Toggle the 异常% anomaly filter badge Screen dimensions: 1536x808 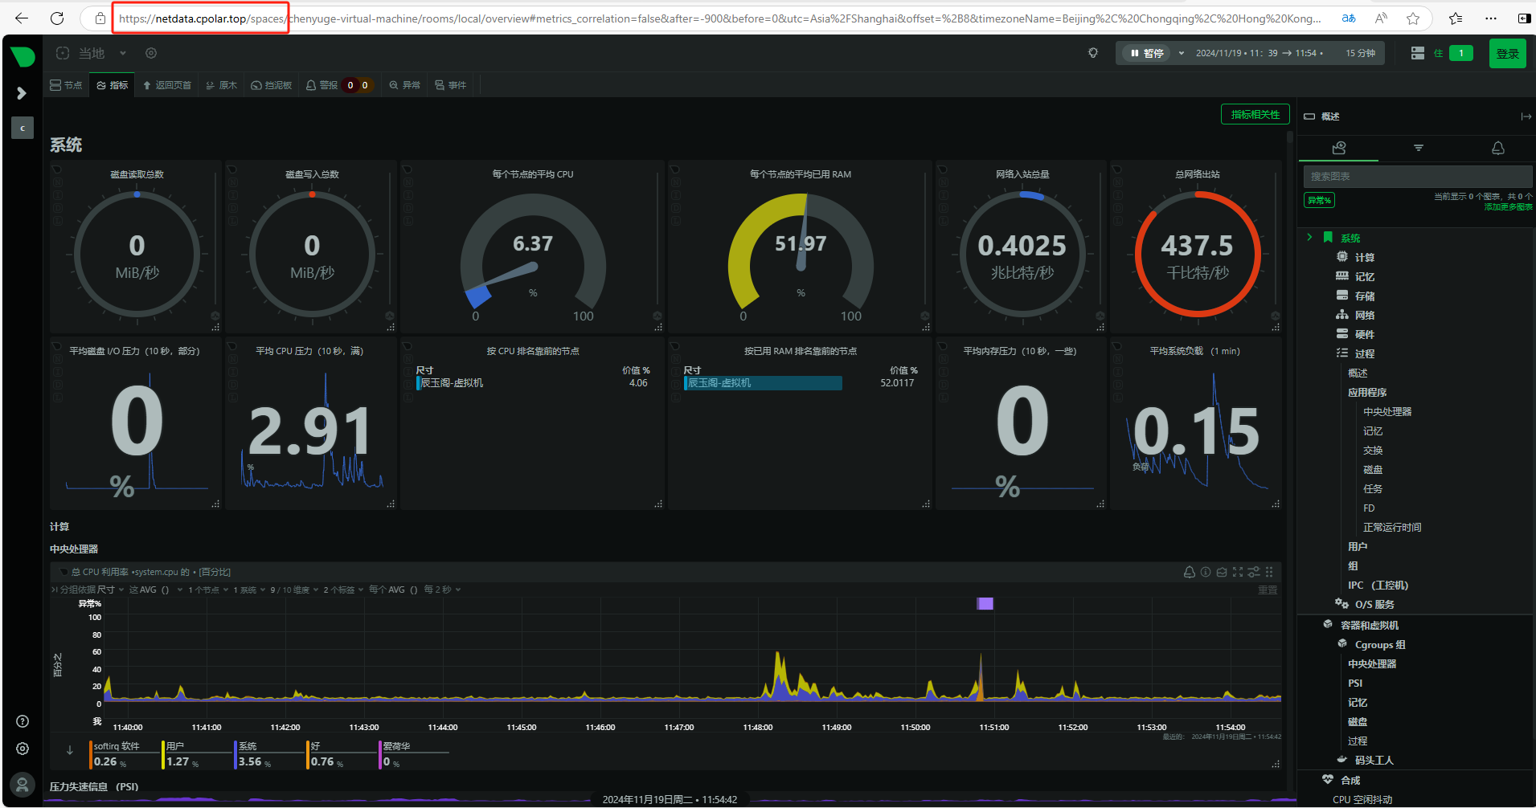[1319, 200]
